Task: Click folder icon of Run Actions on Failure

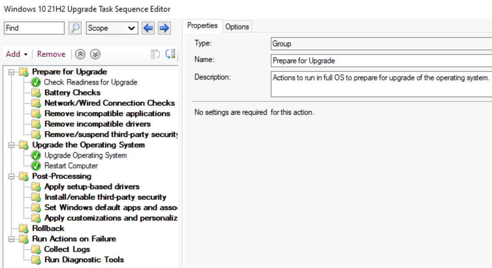Action: pyautogui.click(x=24, y=239)
